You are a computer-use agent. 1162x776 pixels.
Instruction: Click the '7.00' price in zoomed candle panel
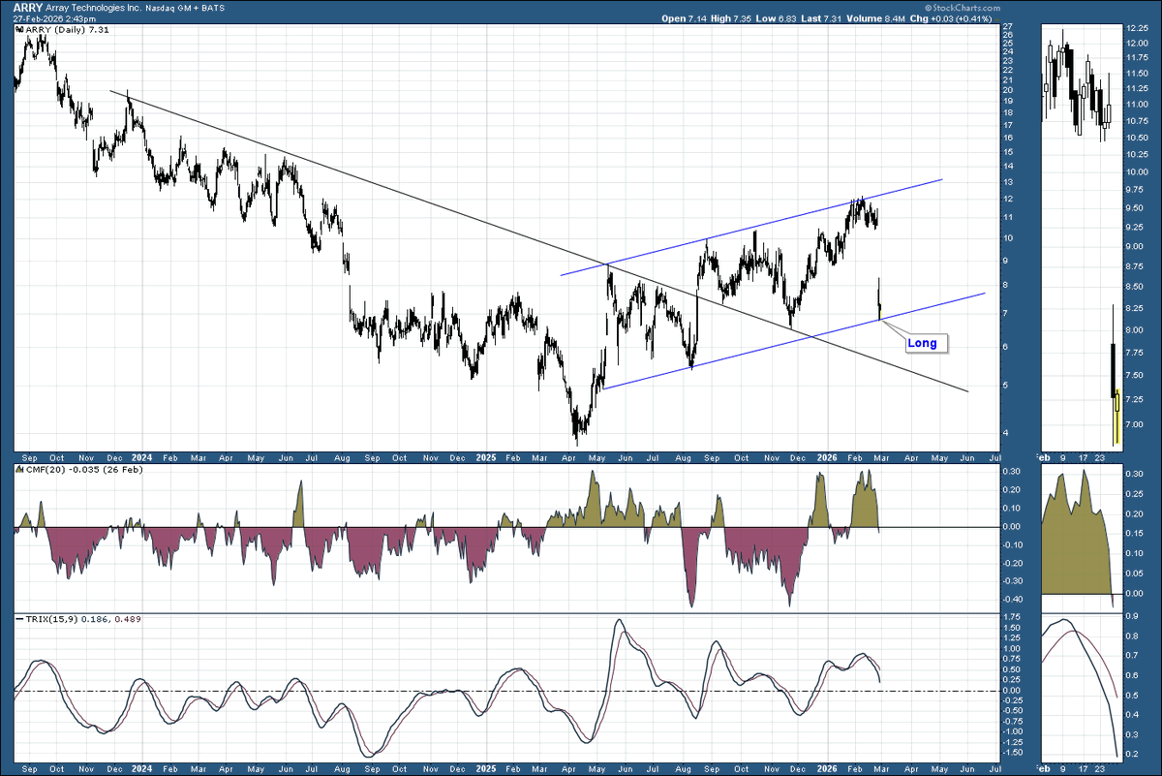coord(1136,424)
